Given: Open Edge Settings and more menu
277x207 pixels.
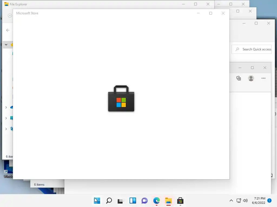Looking at the screenshot, I should (263, 78).
